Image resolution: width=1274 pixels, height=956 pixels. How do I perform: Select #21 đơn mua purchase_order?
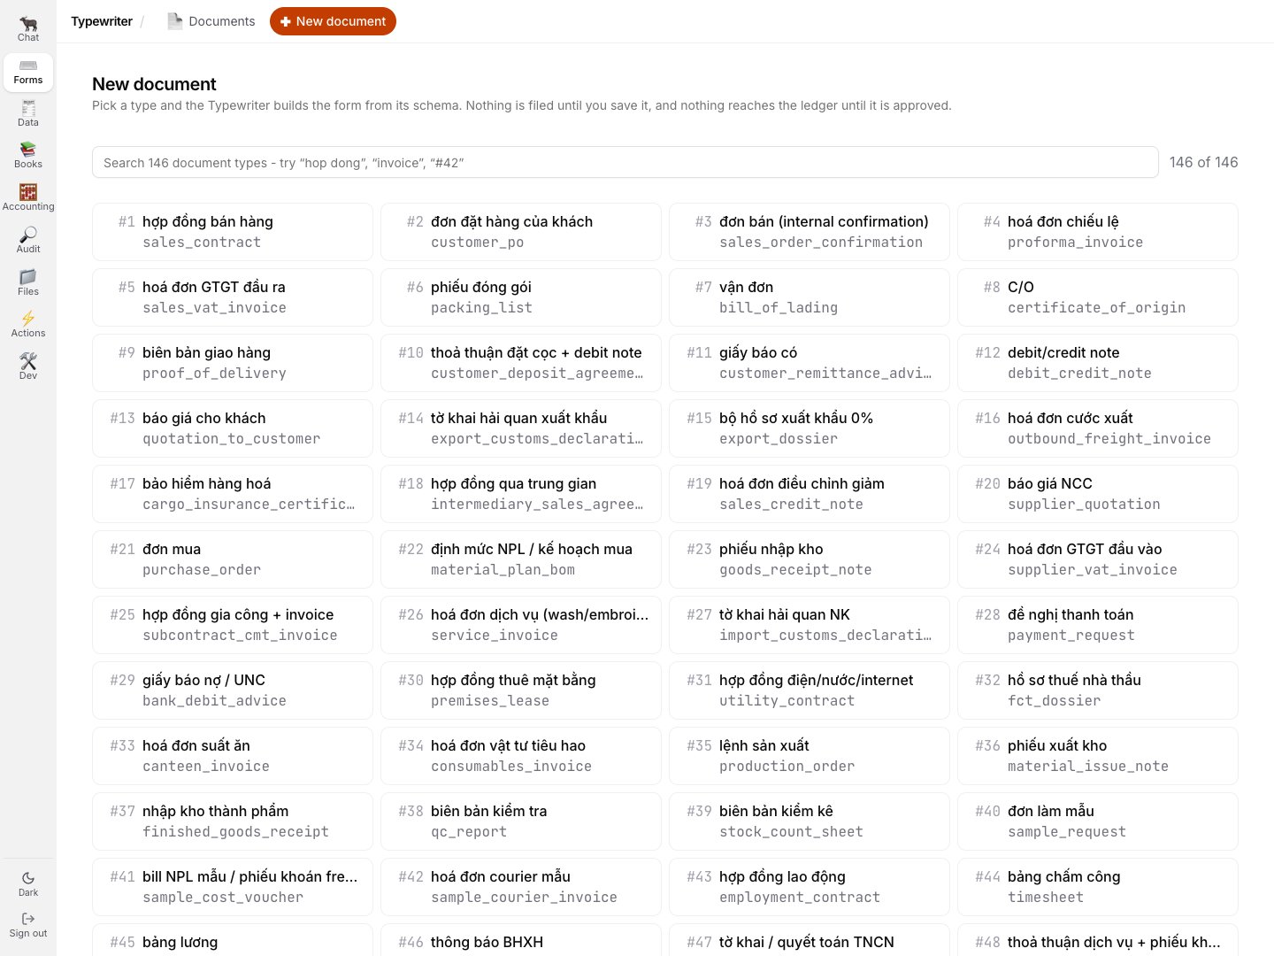(x=233, y=559)
